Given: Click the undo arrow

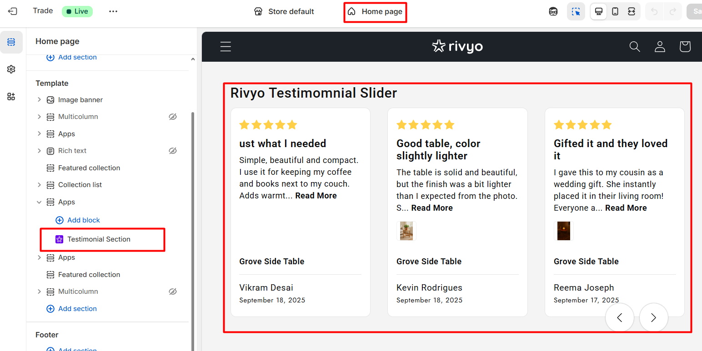Looking at the screenshot, I should click(654, 12).
